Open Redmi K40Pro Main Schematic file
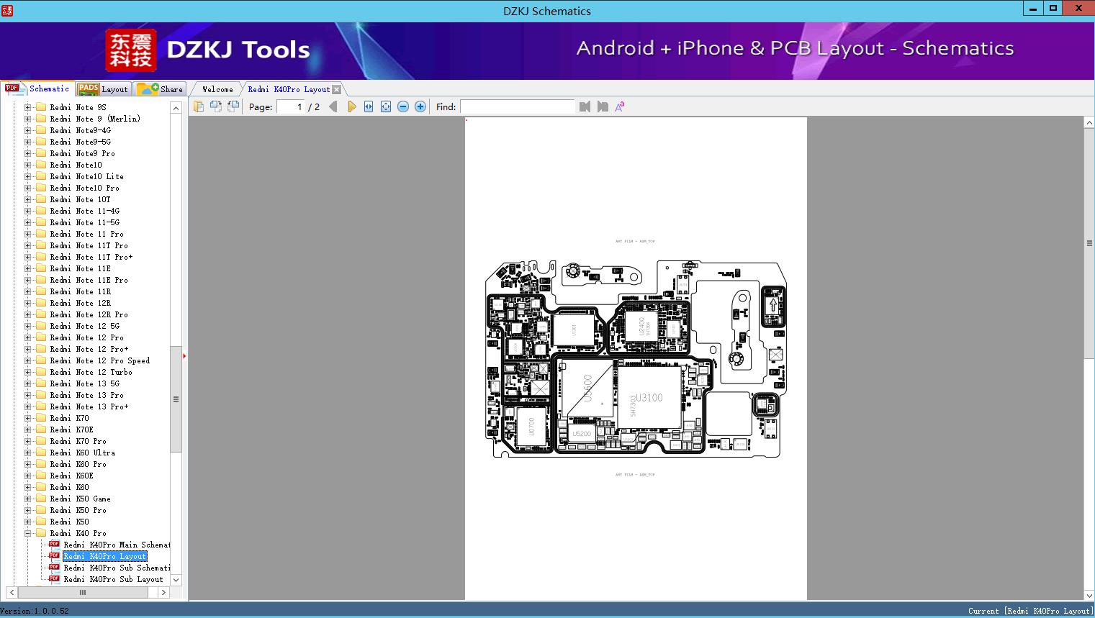The height and width of the screenshot is (618, 1095). 117,545
